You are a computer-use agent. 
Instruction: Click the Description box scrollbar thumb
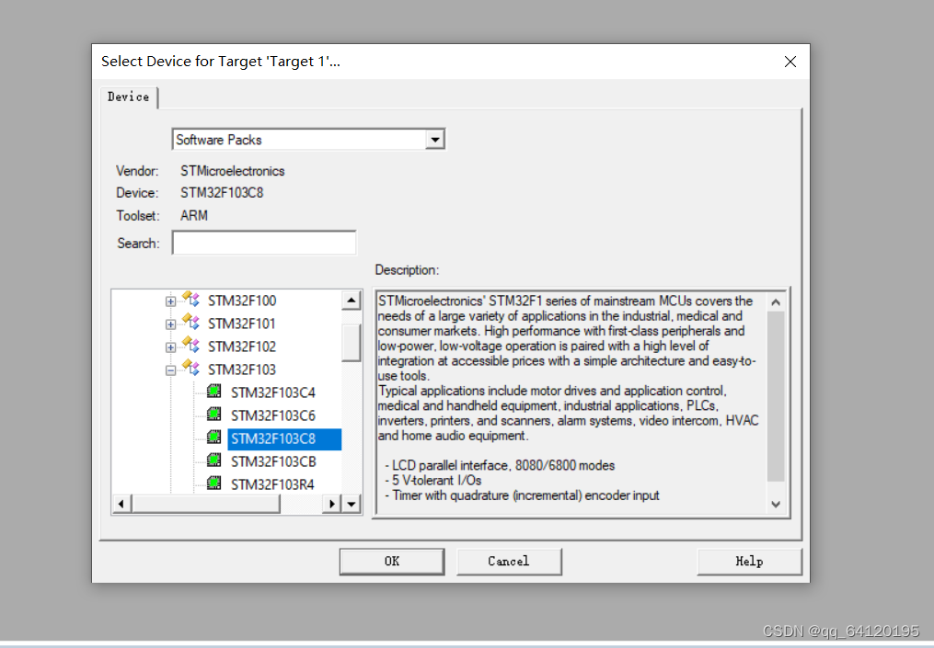pyautogui.click(x=776, y=396)
